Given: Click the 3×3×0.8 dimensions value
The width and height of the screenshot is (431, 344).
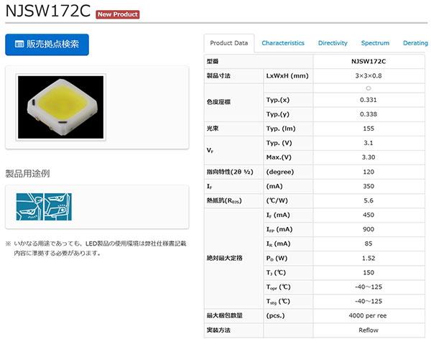Looking at the screenshot, I should tap(368, 75).
